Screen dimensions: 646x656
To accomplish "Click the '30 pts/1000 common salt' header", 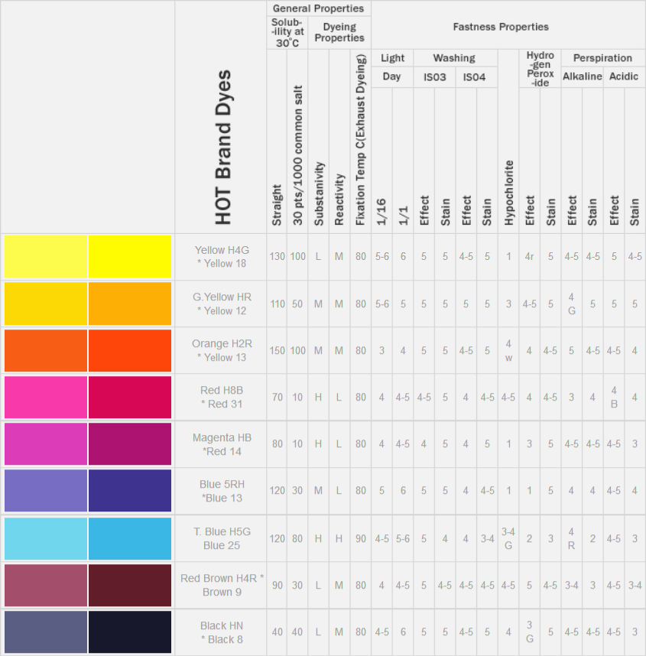I will [297, 155].
